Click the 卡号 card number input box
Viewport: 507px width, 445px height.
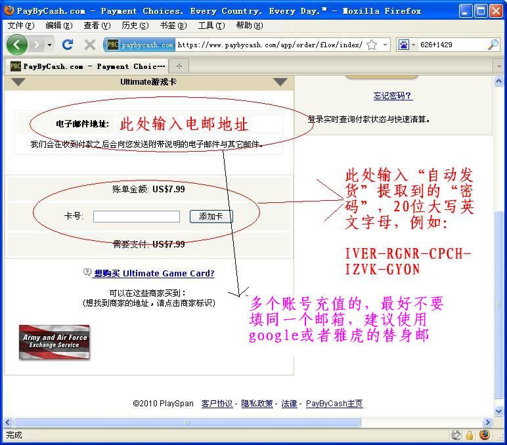tap(137, 217)
